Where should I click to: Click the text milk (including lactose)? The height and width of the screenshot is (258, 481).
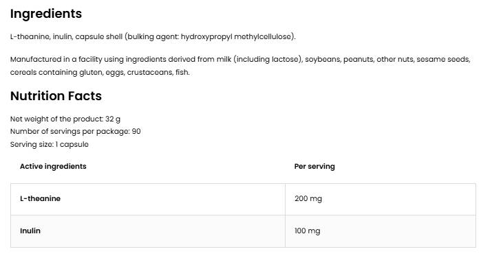click(259, 60)
